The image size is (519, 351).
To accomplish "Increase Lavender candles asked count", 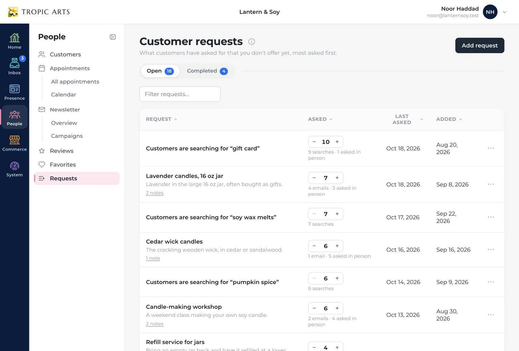I will [337, 178].
